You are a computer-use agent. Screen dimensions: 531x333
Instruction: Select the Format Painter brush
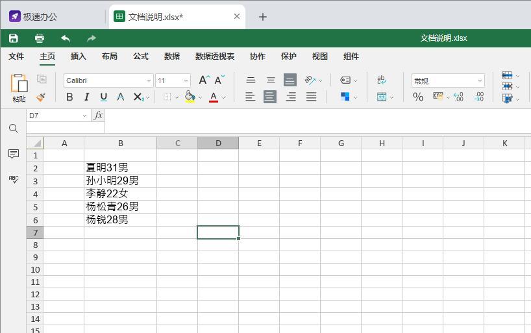(41, 97)
